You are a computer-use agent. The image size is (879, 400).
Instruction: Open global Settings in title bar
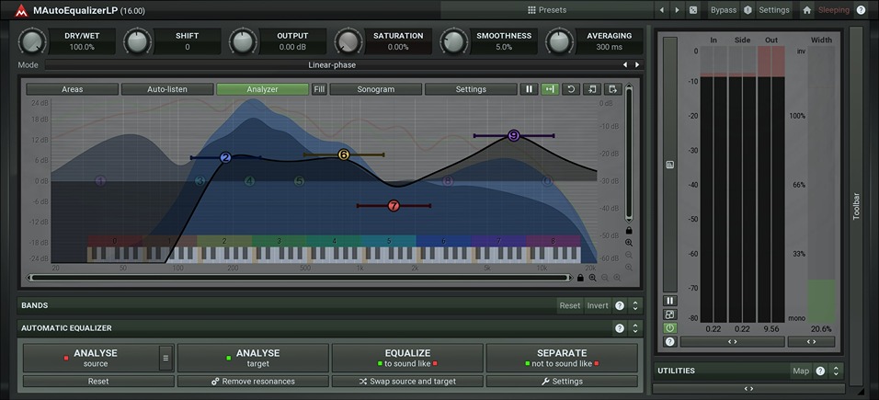(774, 10)
